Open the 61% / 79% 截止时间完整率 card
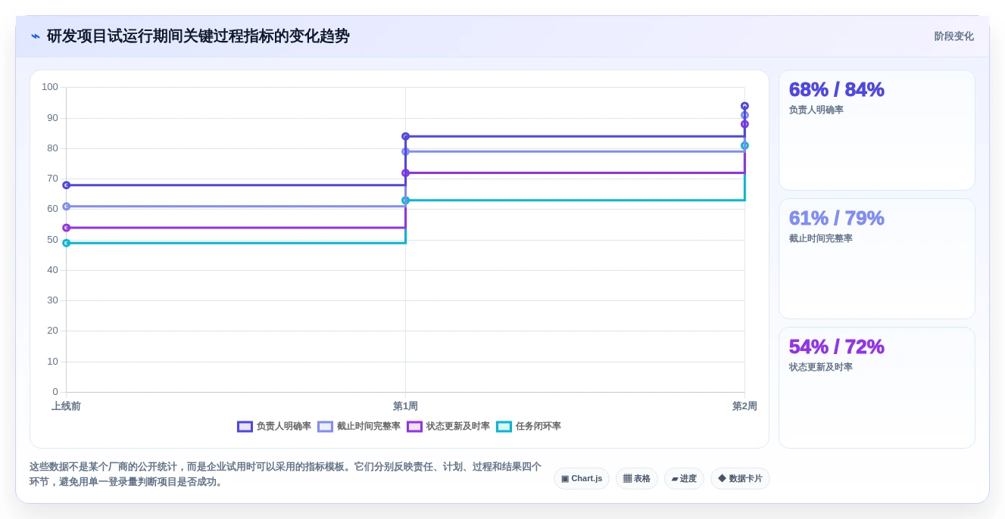 click(877, 259)
